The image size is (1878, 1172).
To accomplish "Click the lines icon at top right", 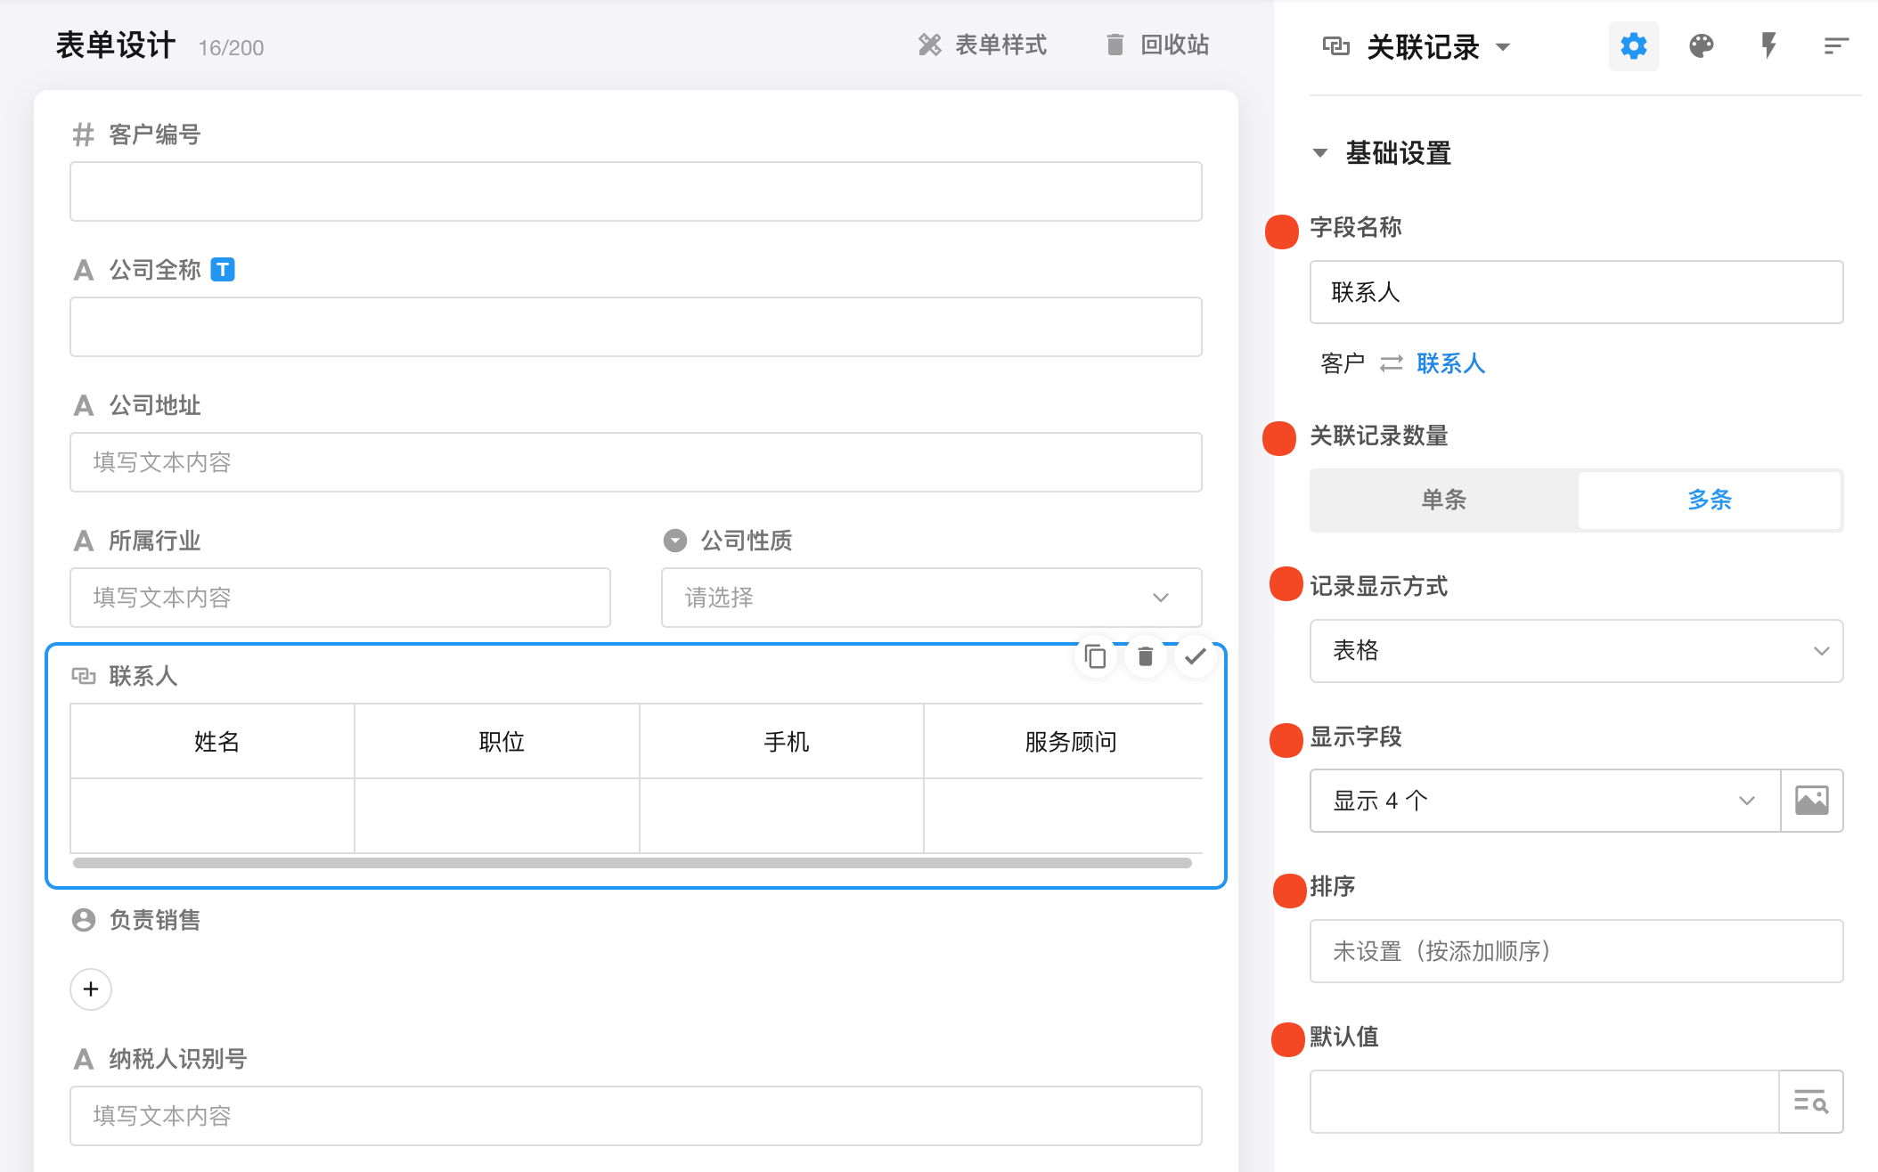I will [x=1835, y=46].
